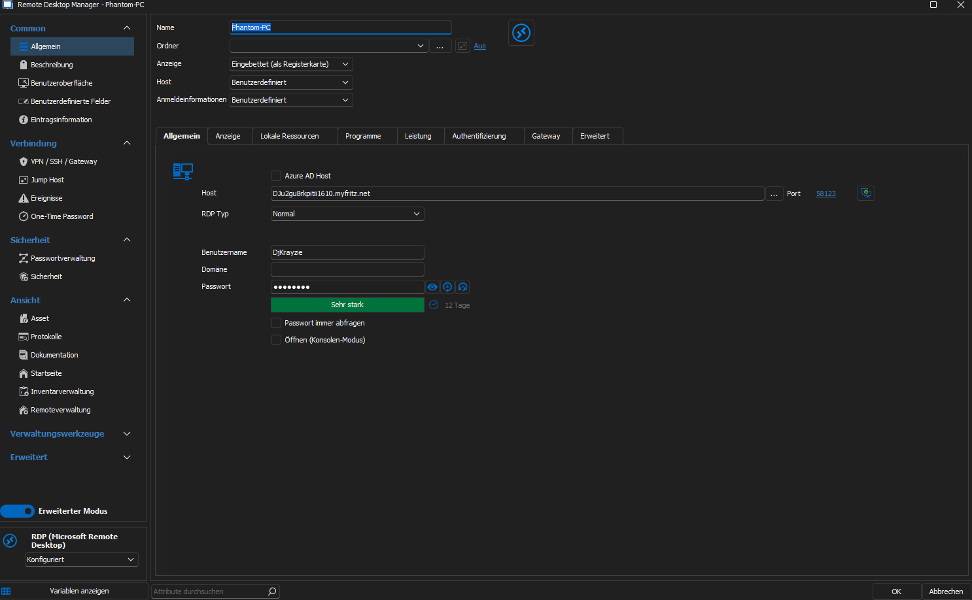Expand the Erweitert sidebar group
The image size is (972, 600).
pyautogui.click(x=127, y=457)
